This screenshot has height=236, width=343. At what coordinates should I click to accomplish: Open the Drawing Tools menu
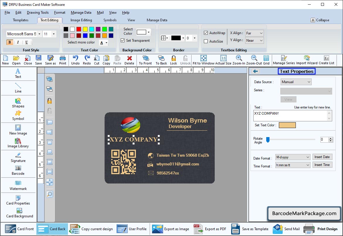[x=37, y=13]
